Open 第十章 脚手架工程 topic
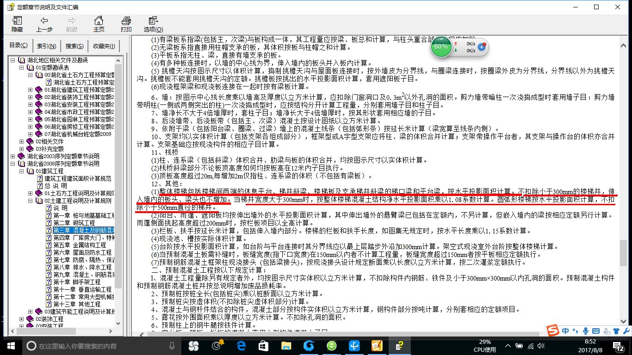Viewport: 632px width, 355px height. 77,282
